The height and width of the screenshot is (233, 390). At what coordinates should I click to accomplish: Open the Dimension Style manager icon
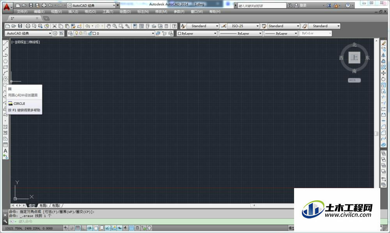point(223,26)
